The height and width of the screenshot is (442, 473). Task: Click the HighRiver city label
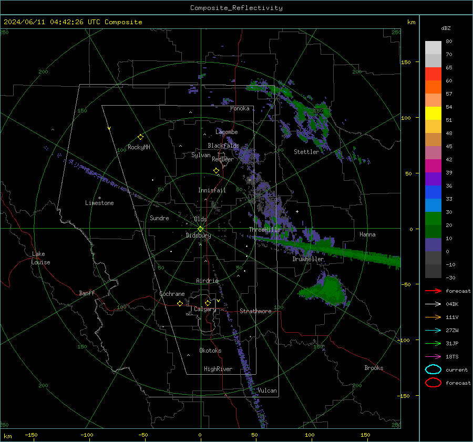218,369
